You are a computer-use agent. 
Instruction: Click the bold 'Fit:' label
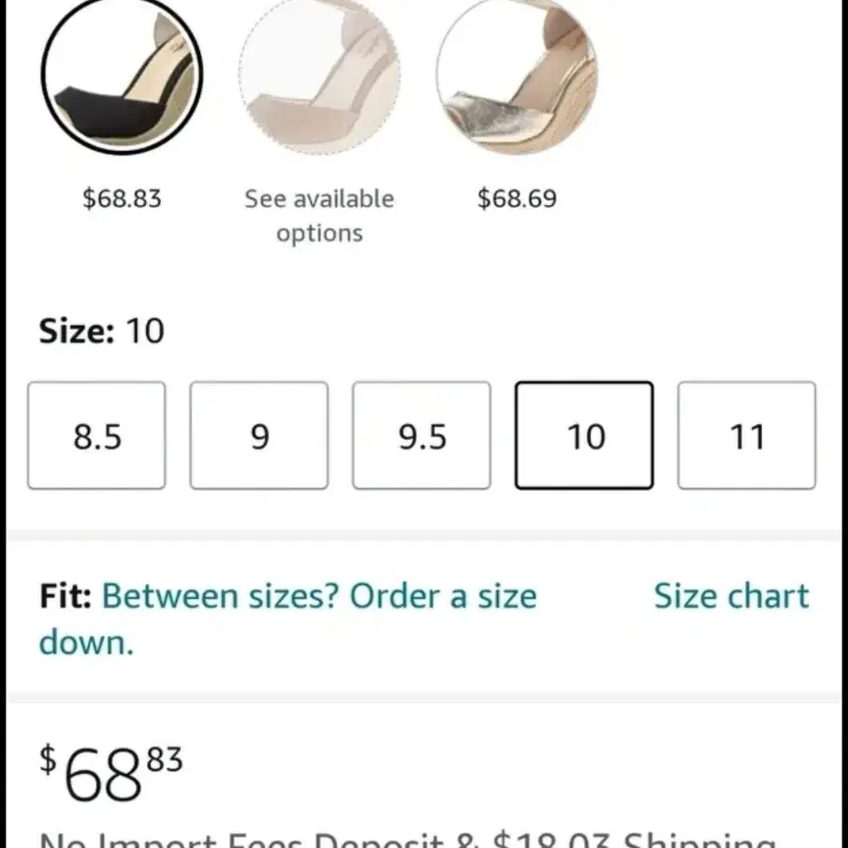pos(66,596)
